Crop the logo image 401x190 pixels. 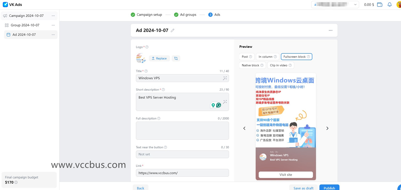176,58
